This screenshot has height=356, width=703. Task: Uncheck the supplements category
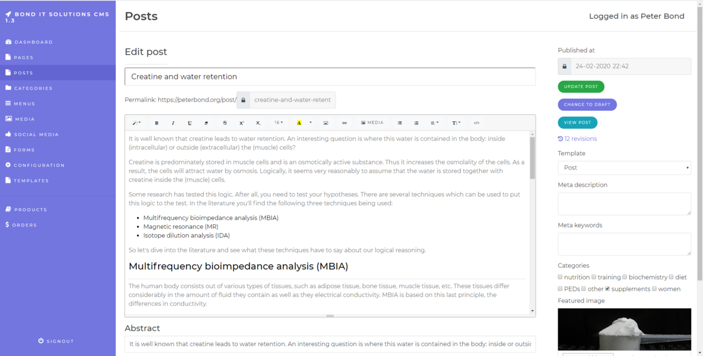point(608,289)
